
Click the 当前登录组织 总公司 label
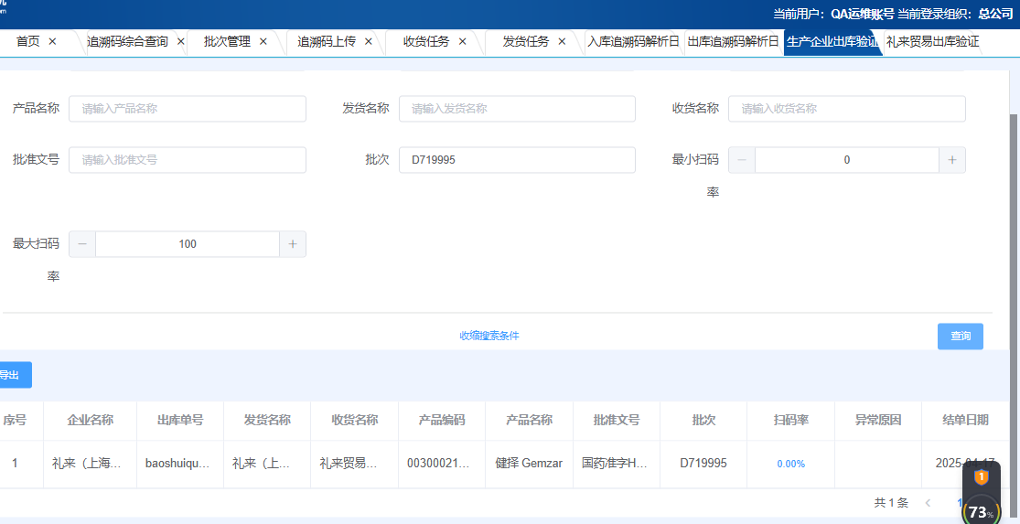tap(956, 15)
